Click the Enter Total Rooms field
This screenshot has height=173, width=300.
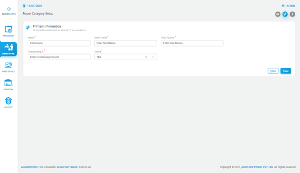pos(192,43)
